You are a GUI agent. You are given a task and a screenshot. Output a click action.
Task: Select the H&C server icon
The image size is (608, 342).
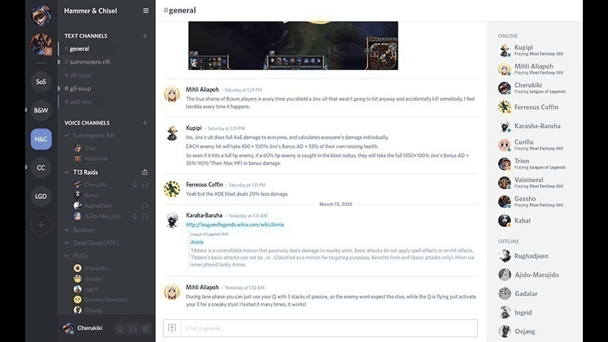click(41, 139)
